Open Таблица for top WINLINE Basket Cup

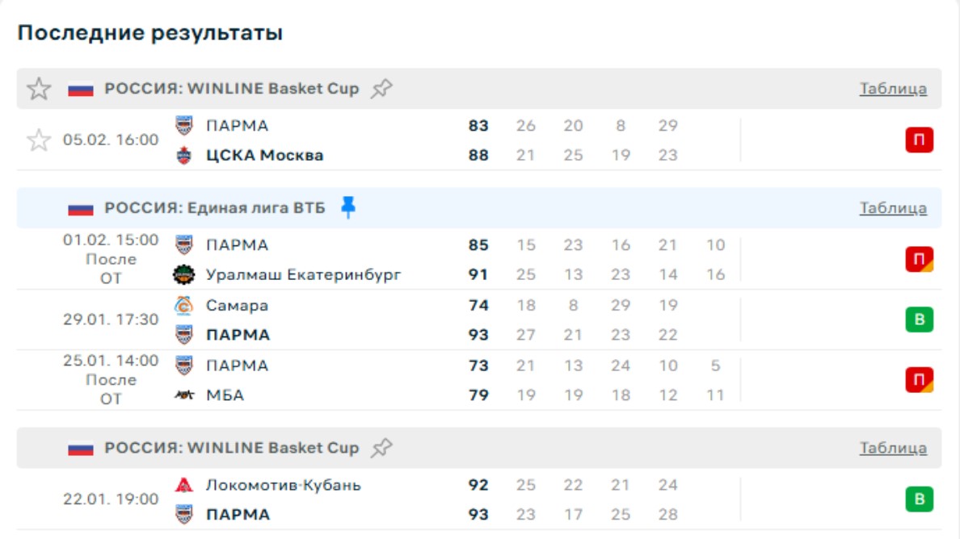pos(893,89)
